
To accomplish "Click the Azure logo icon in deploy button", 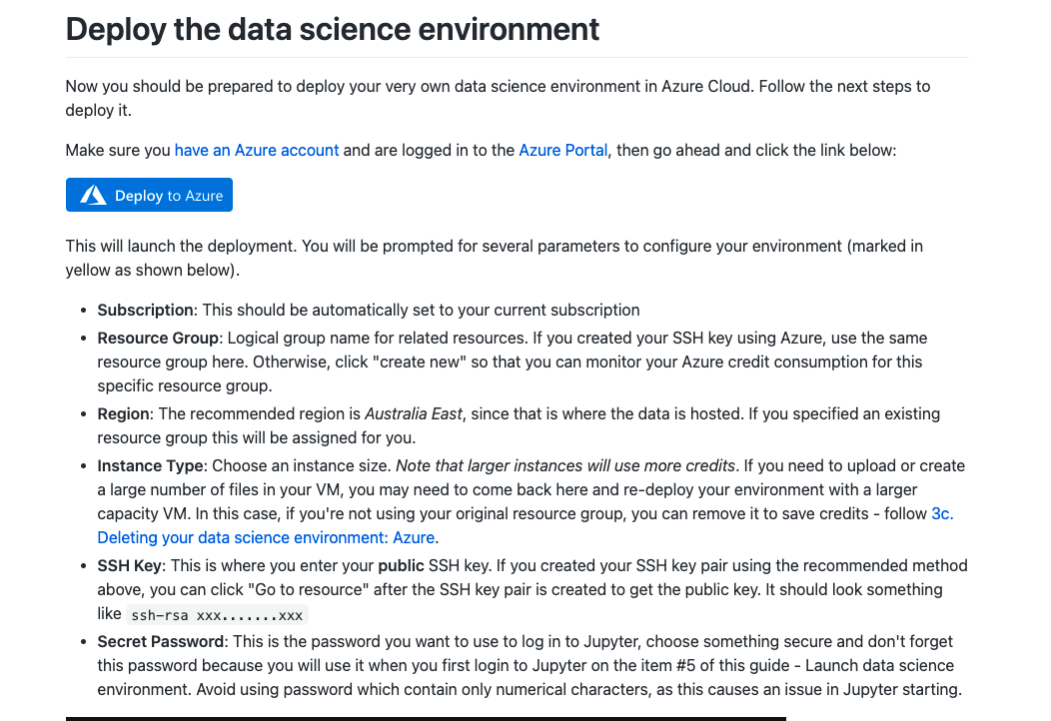I will (x=93, y=196).
